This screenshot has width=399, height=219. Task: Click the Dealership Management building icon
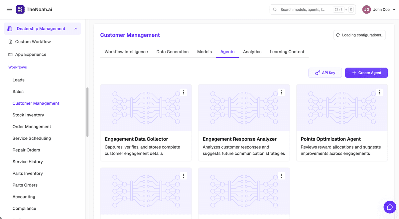pos(10,29)
